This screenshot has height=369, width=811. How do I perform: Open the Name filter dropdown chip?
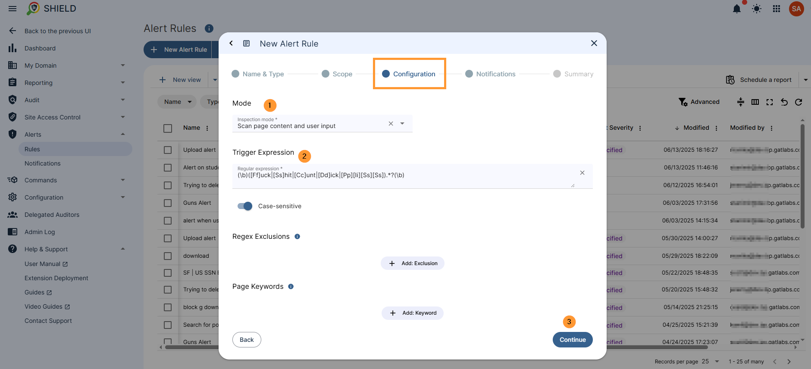(x=177, y=102)
